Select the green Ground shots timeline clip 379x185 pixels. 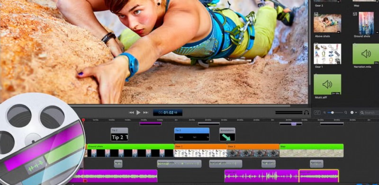(131, 150)
